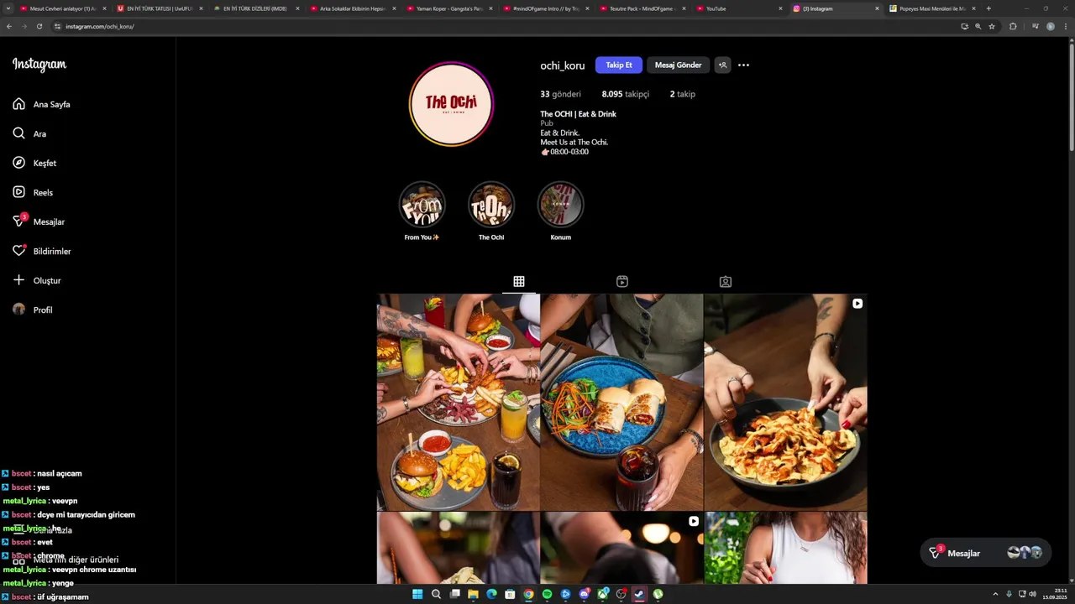Click the zoom magnifier icon in address bar
Image resolution: width=1075 pixels, height=604 pixels.
pos(978,26)
